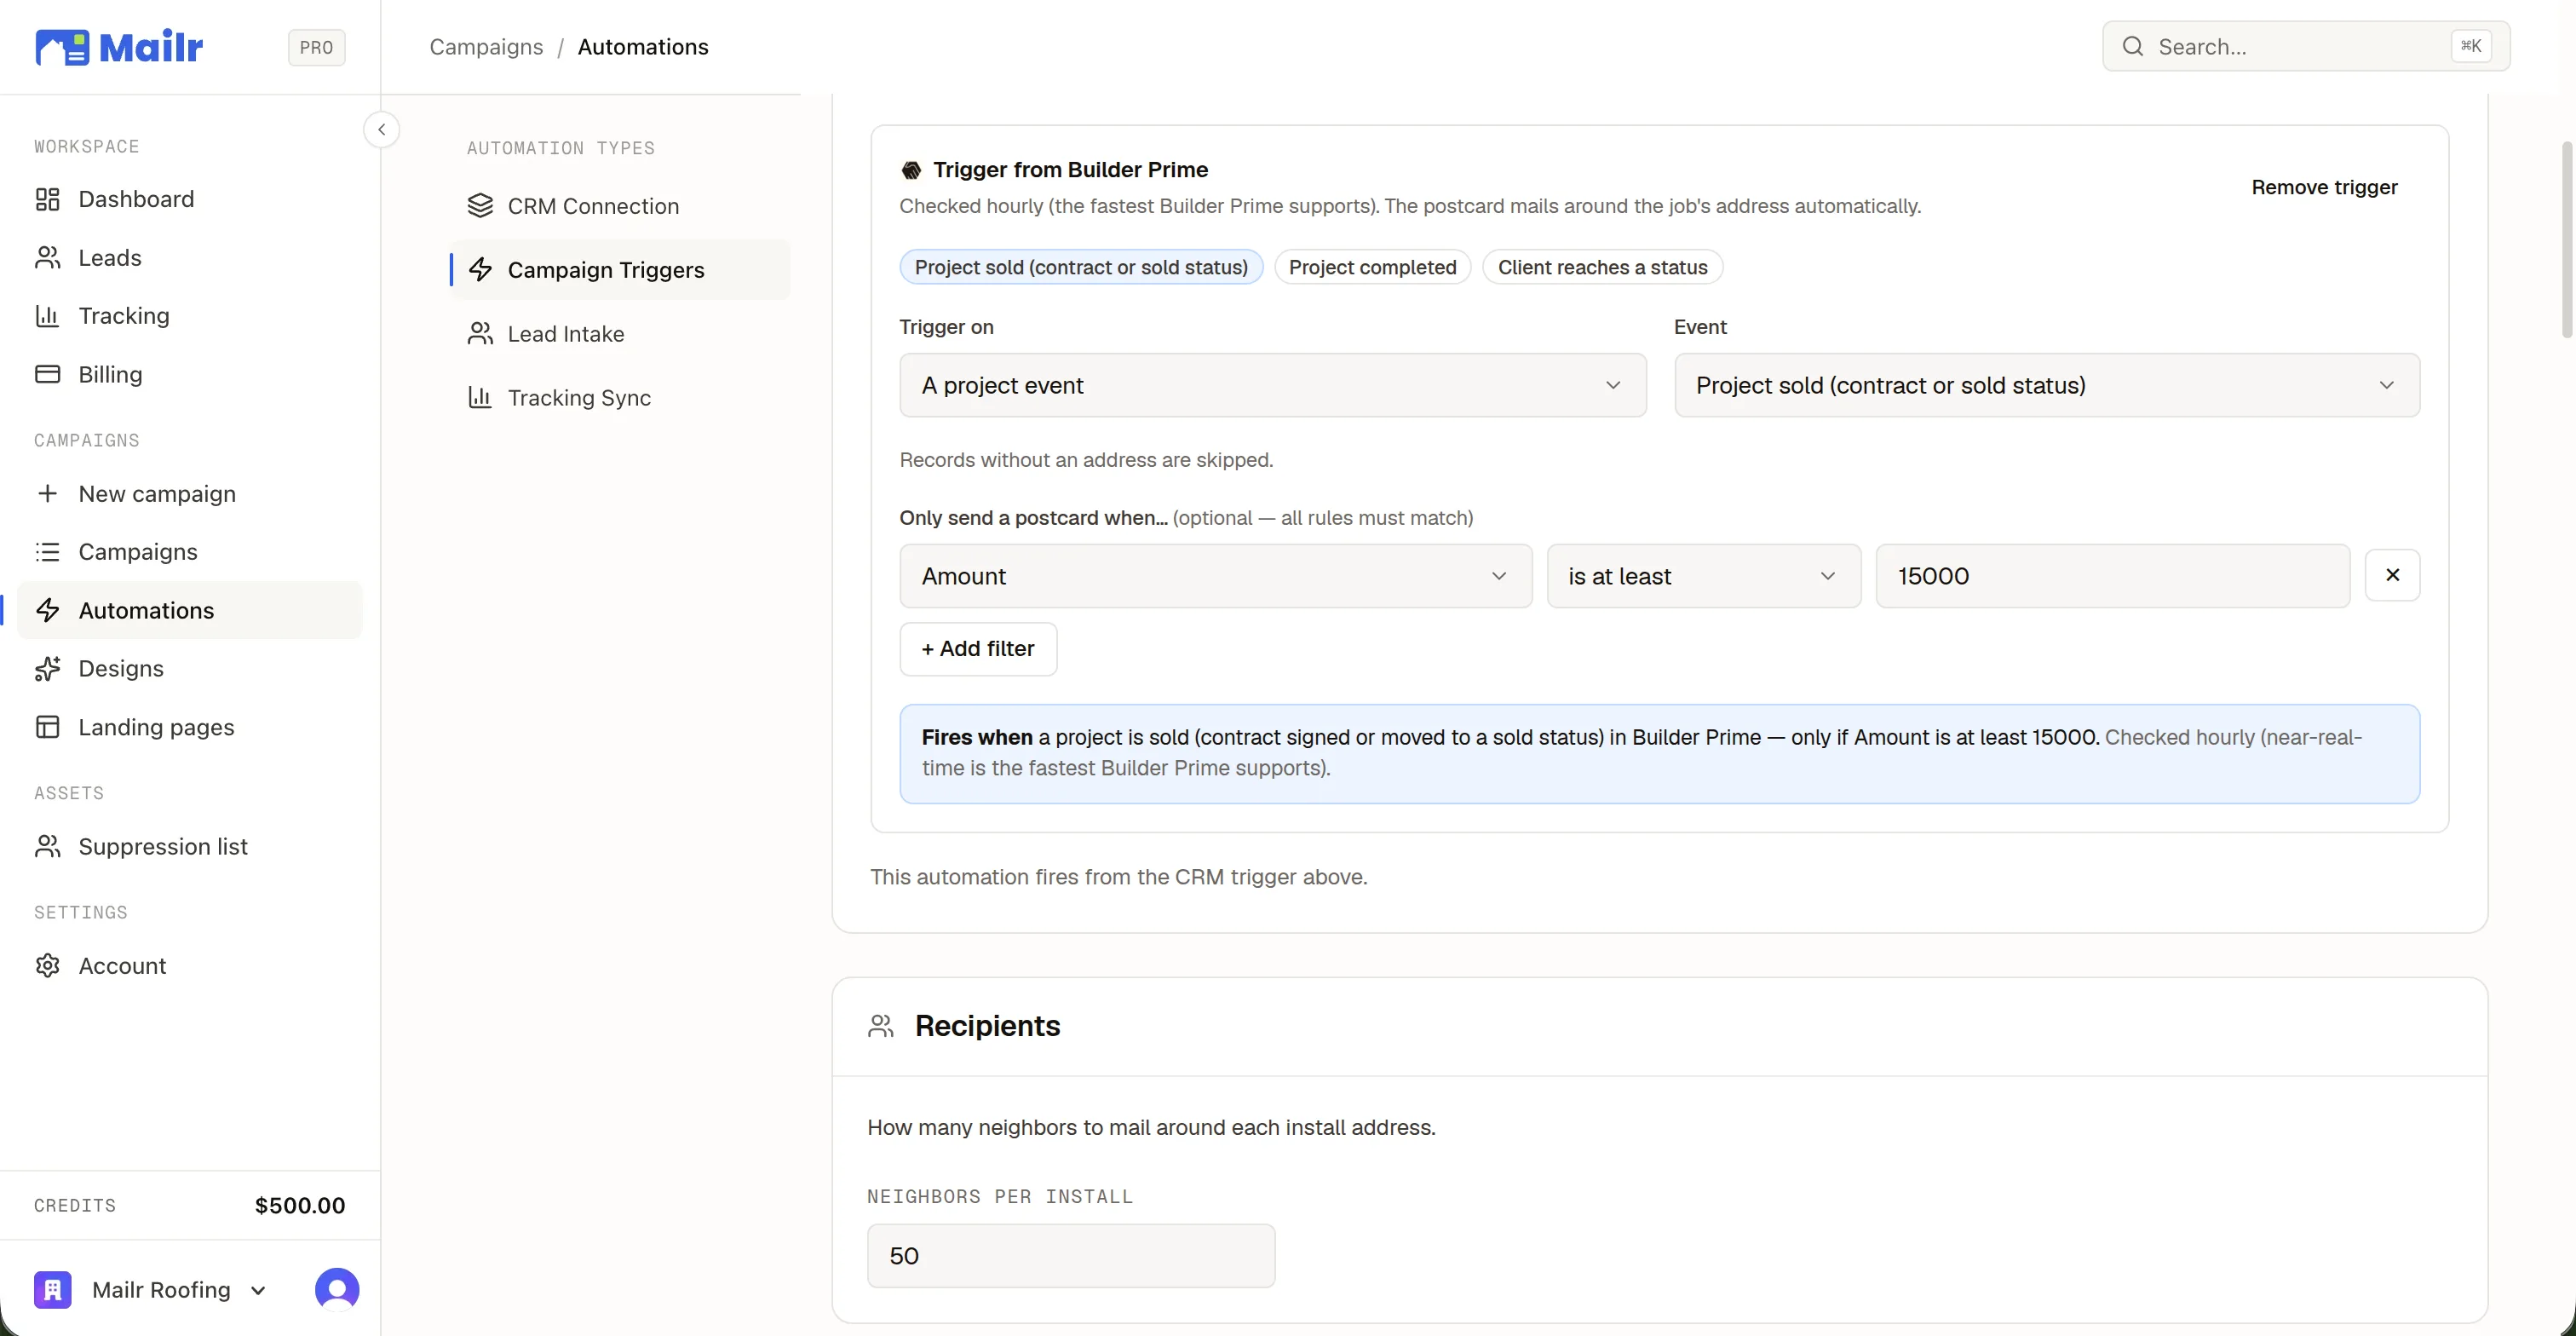Click the Remove trigger button

pos(2324,188)
